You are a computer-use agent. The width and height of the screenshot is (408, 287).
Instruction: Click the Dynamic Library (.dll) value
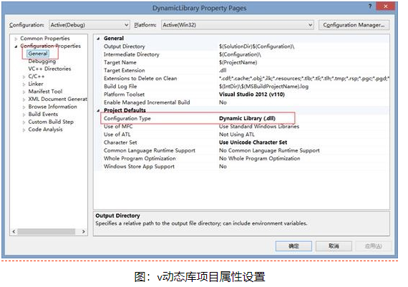tap(247, 119)
